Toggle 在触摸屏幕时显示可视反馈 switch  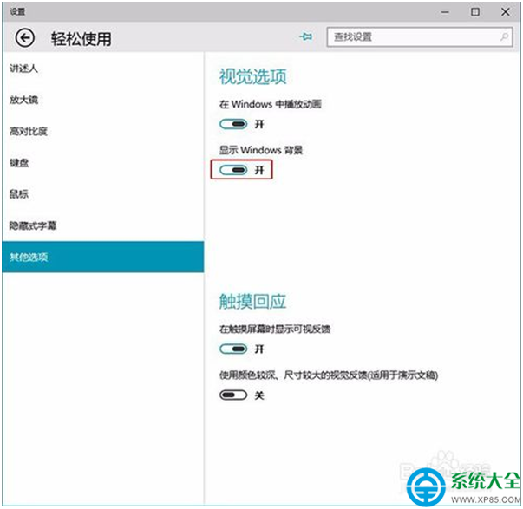(233, 349)
